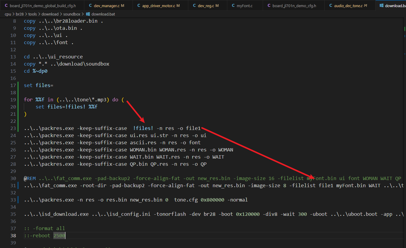Click the highlighted "2500" on line 38
Image resolution: width=406 pixels, height=248 pixels.
(x=59, y=235)
